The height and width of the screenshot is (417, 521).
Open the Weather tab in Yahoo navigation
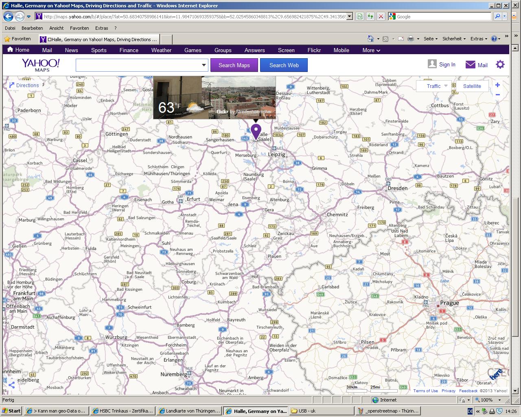pos(161,50)
